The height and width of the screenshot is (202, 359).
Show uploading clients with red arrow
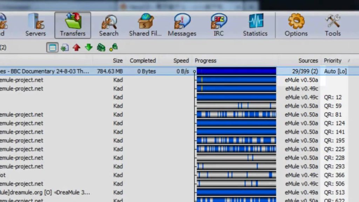(x=76, y=48)
